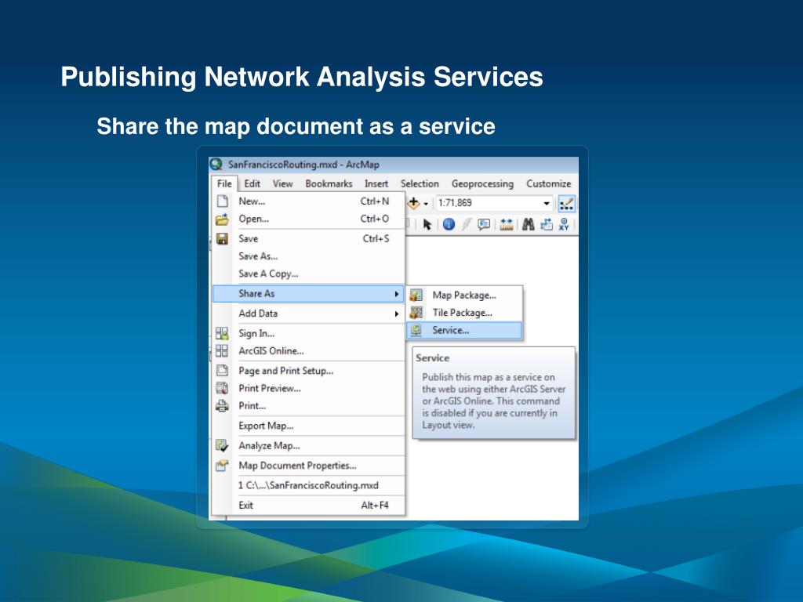Image resolution: width=803 pixels, height=602 pixels.
Task: Click the Print printer icon
Action: coord(222,406)
